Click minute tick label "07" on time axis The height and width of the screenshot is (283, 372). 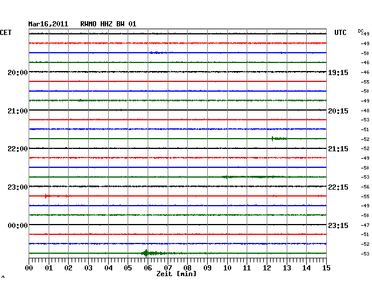(x=168, y=268)
